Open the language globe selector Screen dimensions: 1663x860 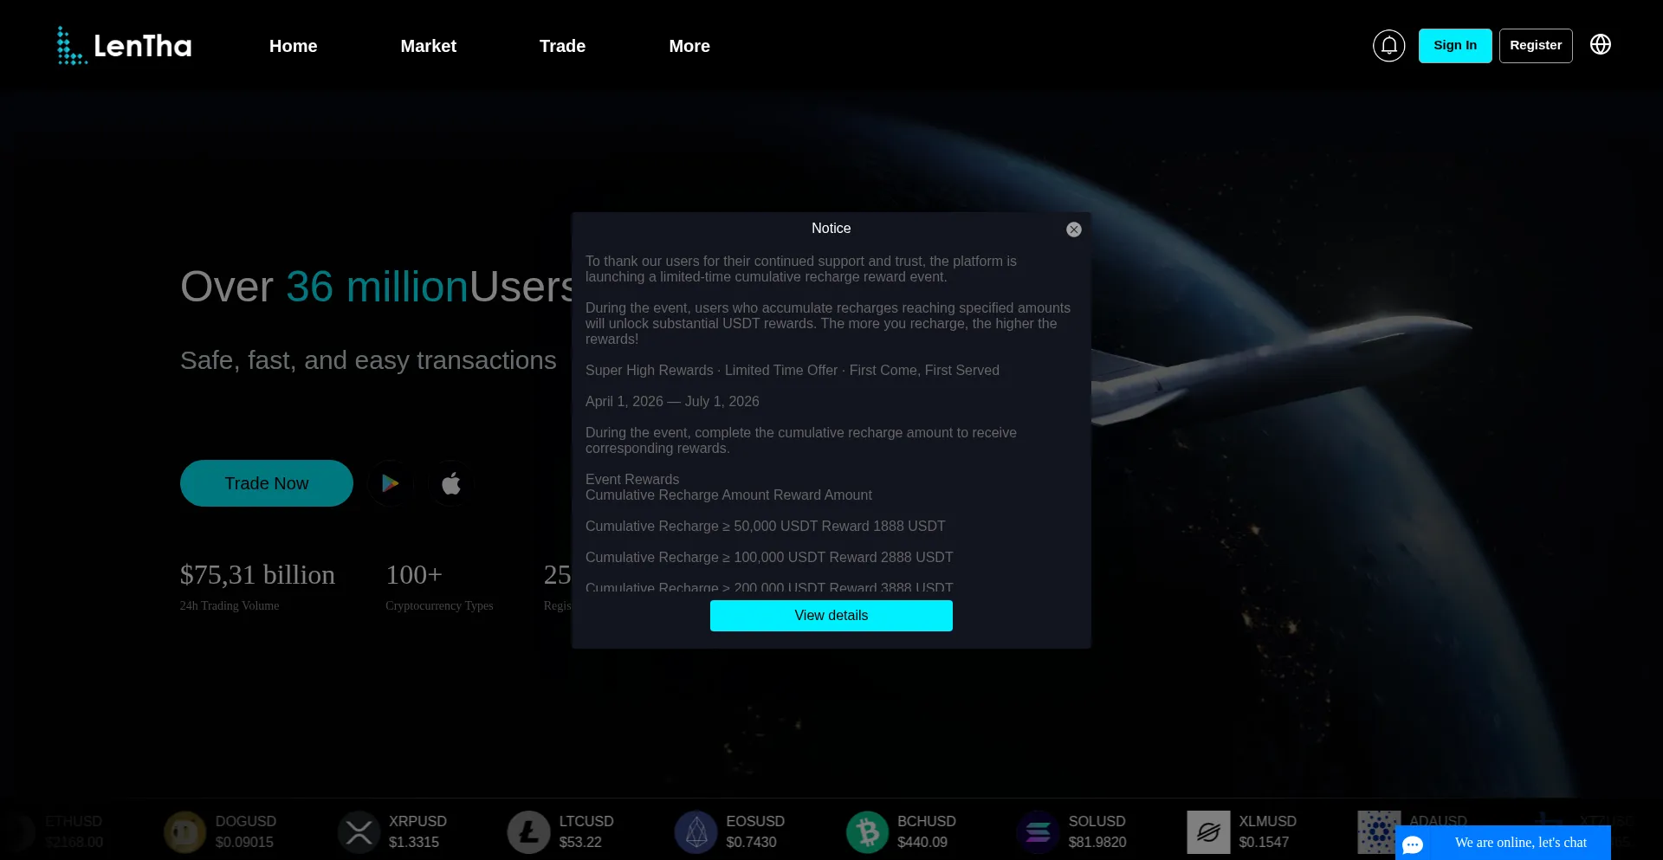(x=1600, y=44)
